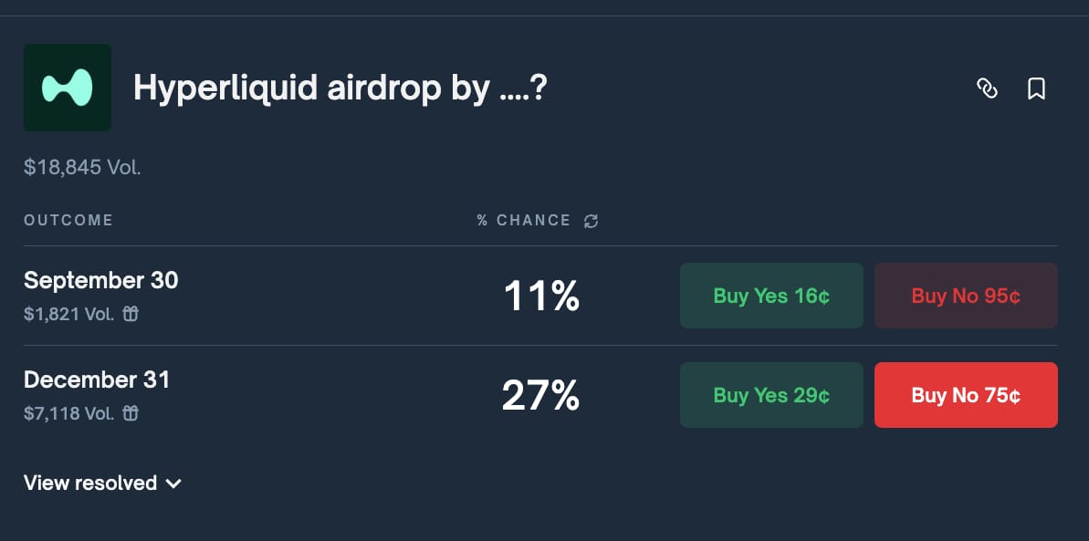Image resolution: width=1089 pixels, height=541 pixels.
Task: Click the OUTCOME column header
Action: tap(68, 220)
